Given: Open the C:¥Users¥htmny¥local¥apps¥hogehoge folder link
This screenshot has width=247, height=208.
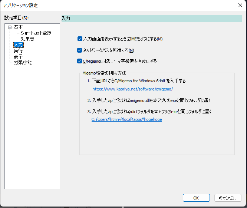Looking at the screenshot, I should coord(126,119).
